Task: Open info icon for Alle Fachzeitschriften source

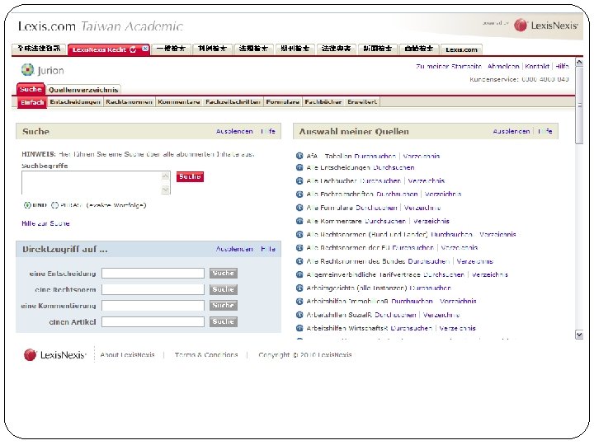Action: [299, 194]
